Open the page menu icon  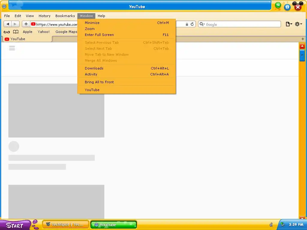click(x=289, y=24)
